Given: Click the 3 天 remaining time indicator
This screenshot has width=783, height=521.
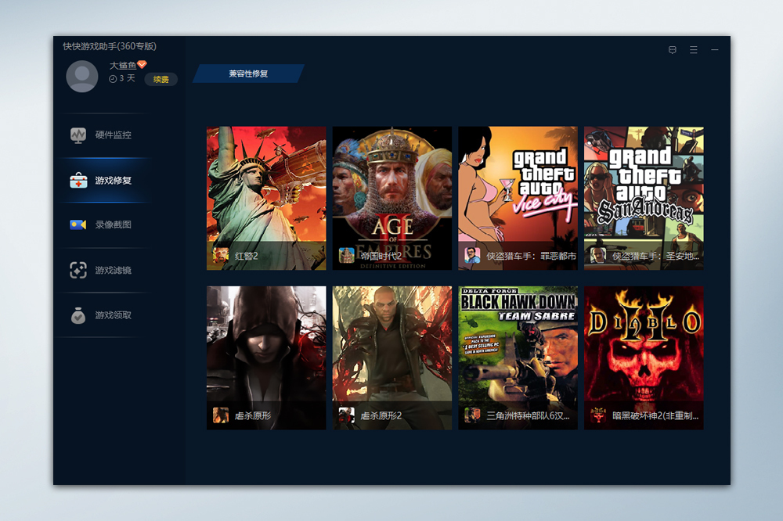Looking at the screenshot, I should [x=122, y=78].
